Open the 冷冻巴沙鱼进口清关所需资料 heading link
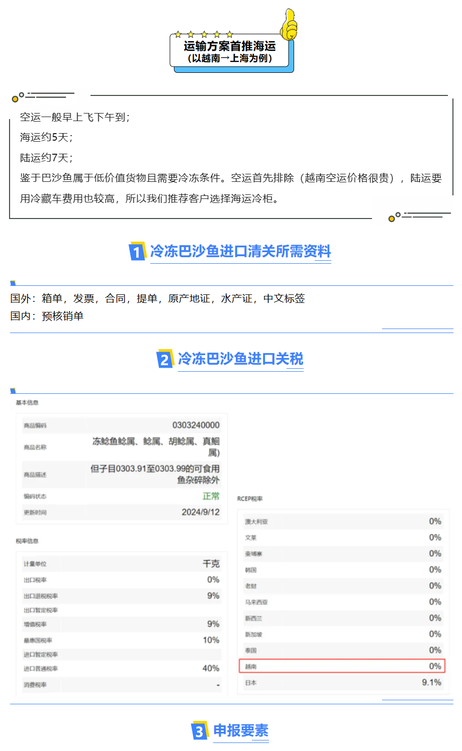Screen dimensions: 462x751 pos(241,252)
